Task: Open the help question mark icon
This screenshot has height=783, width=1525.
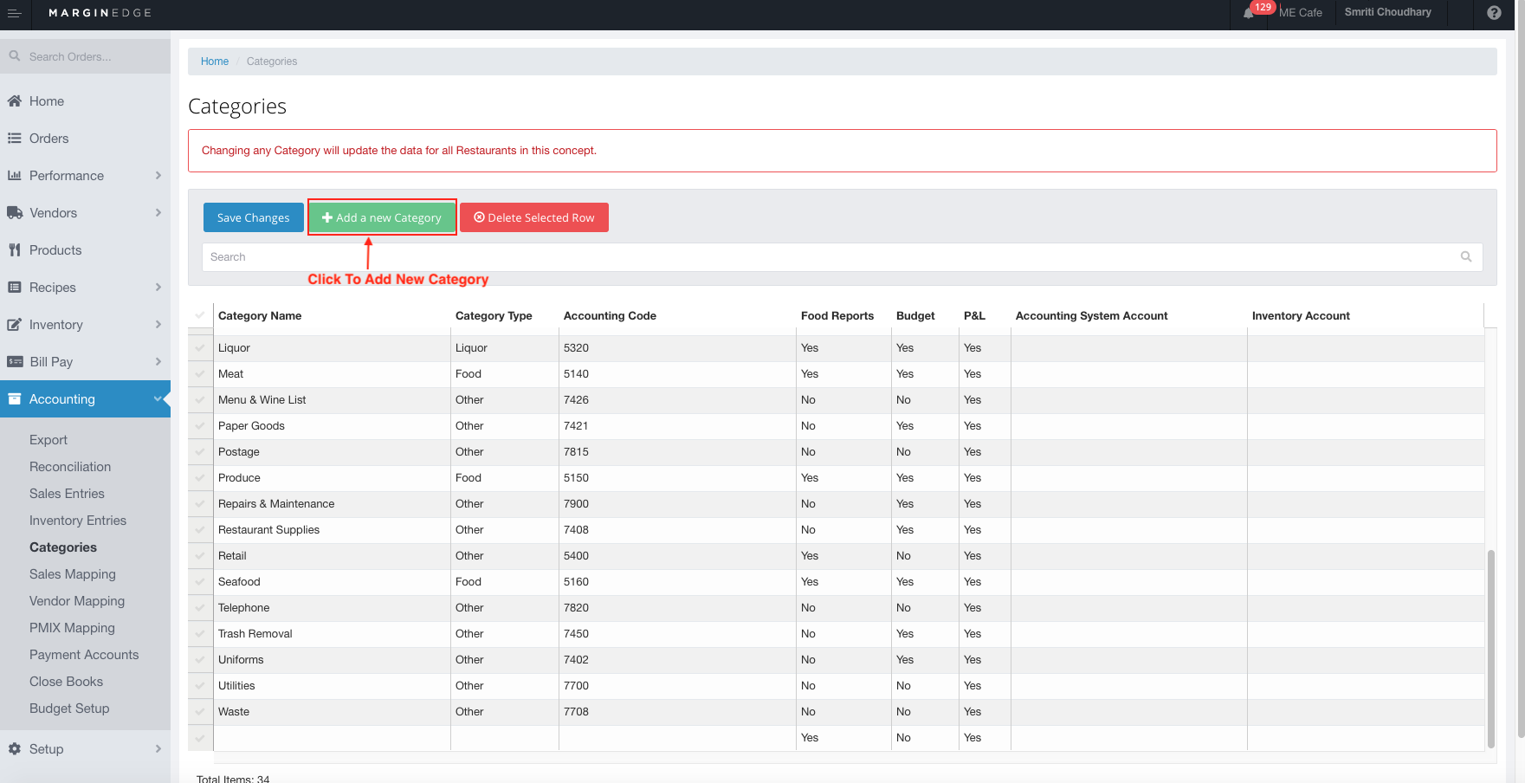Action: click(1494, 13)
